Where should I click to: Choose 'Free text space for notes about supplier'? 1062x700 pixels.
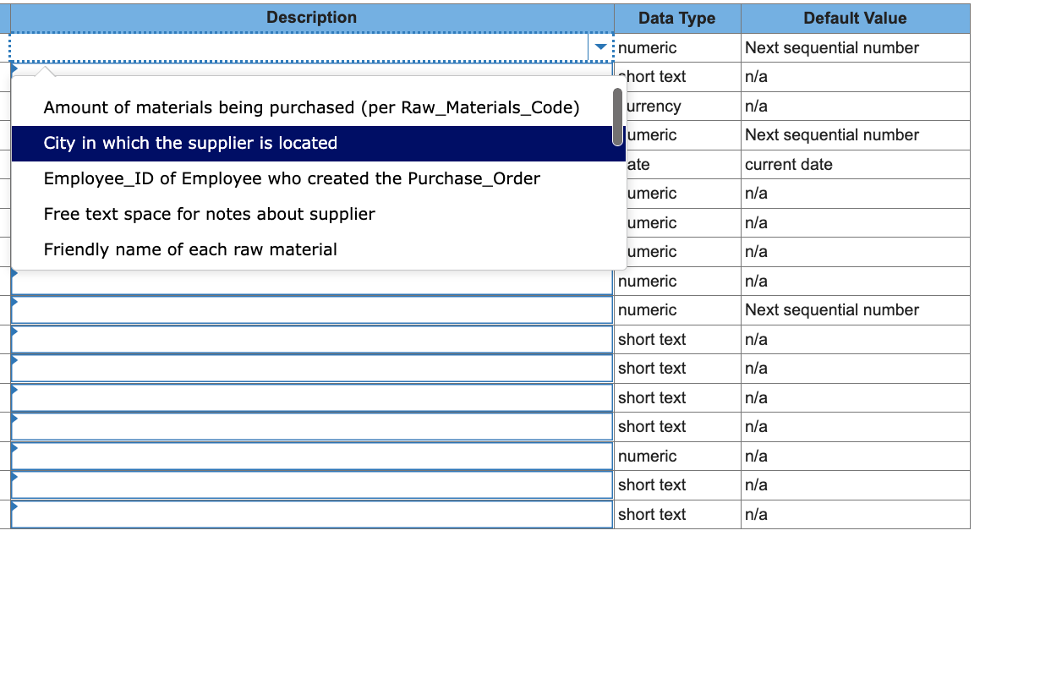tap(209, 214)
